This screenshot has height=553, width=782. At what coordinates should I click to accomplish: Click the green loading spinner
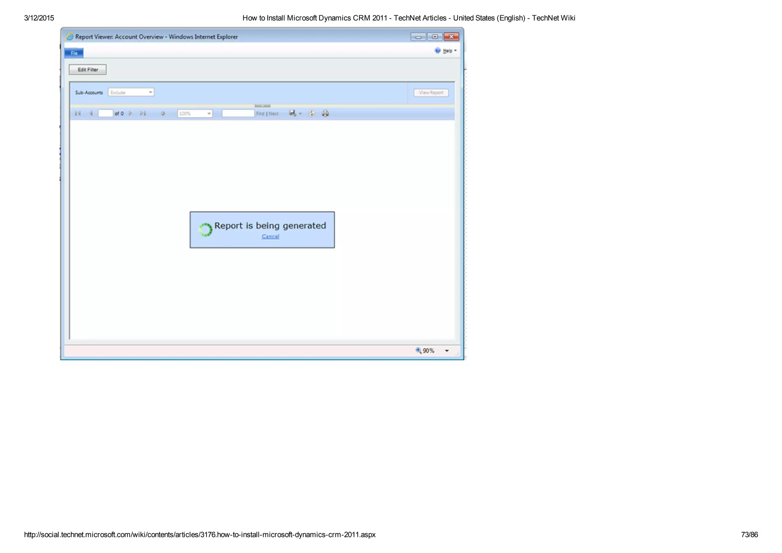(205, 230)
